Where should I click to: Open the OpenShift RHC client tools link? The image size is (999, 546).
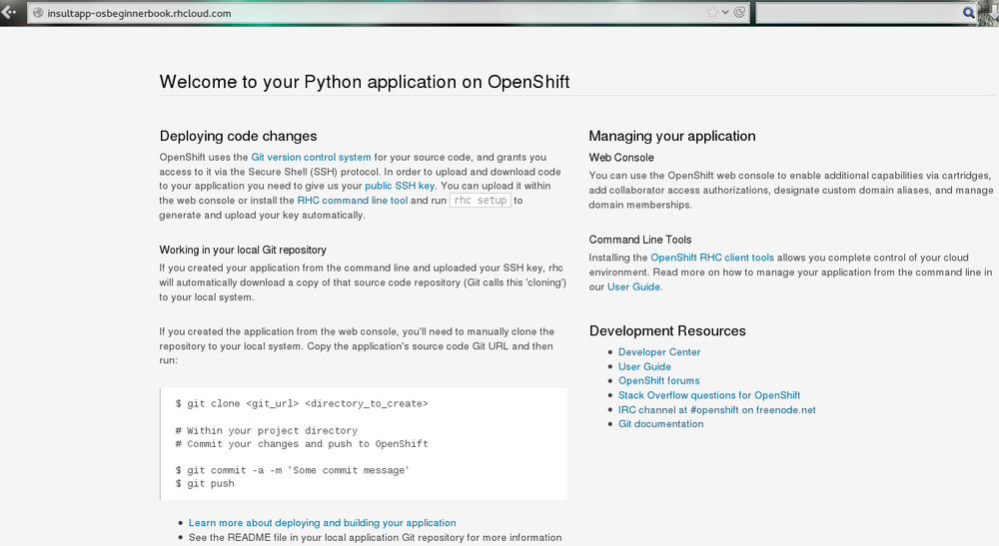click(x=712, y=258)
